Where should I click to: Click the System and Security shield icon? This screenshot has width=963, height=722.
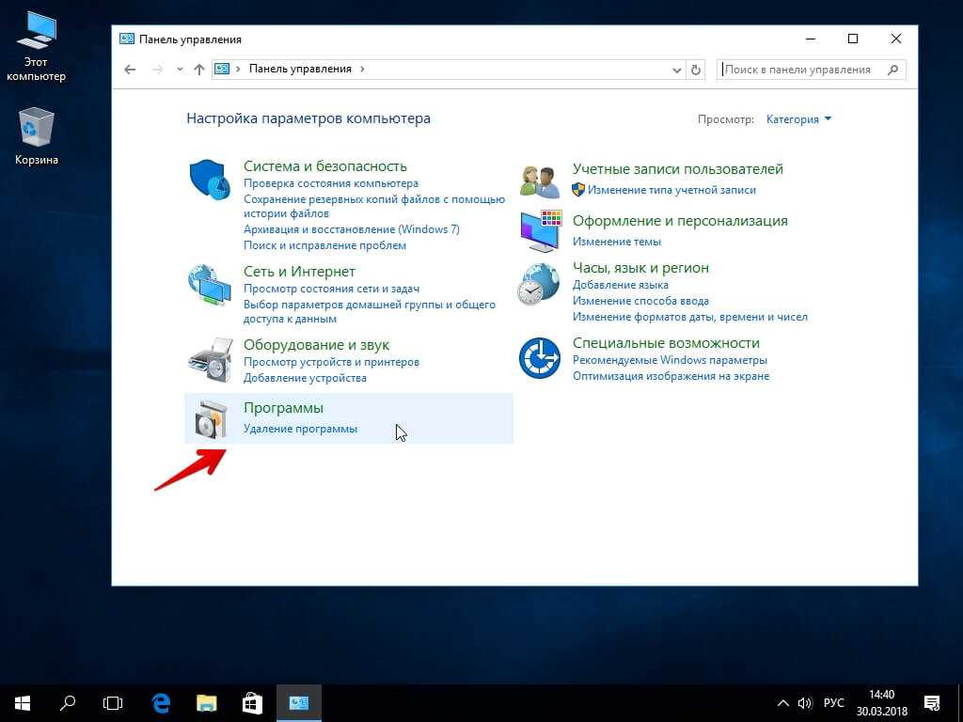[209, 179]
